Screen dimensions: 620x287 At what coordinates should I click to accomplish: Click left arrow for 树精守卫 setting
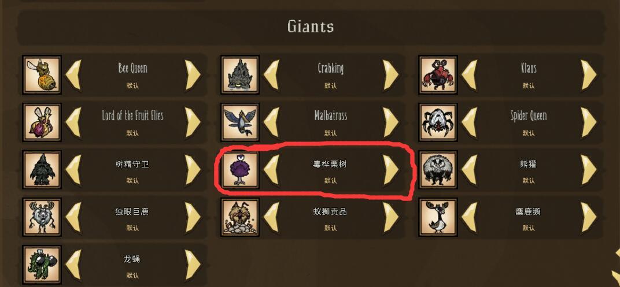click(x=73, y=170)
